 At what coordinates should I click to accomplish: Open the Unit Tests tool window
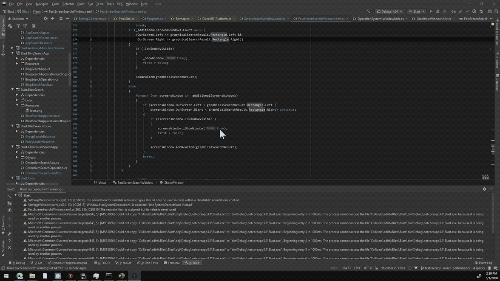tap(147, 263)
